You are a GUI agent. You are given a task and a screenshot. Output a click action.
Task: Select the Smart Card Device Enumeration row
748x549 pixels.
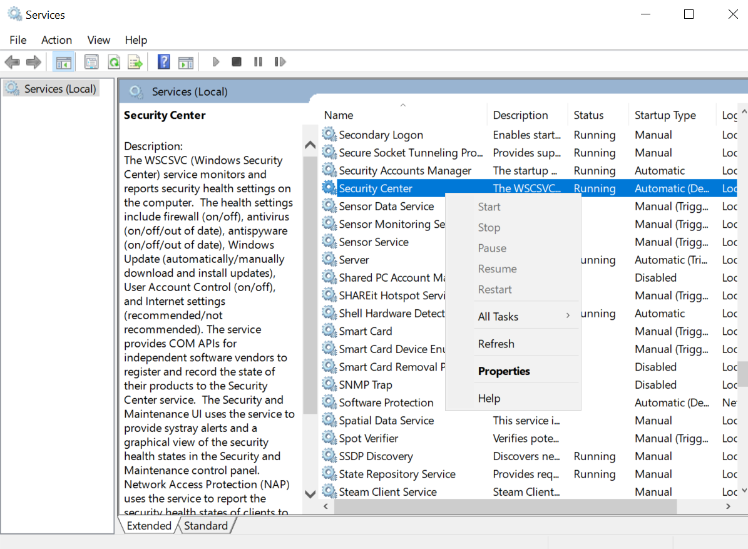pyautogui.click(x=530, y=349)
